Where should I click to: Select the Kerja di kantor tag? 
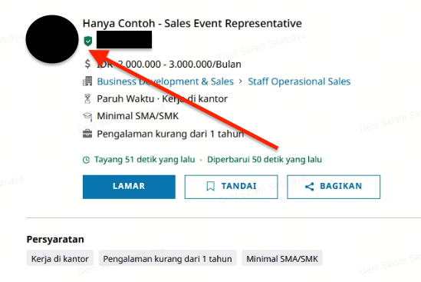tap(60, 259)
